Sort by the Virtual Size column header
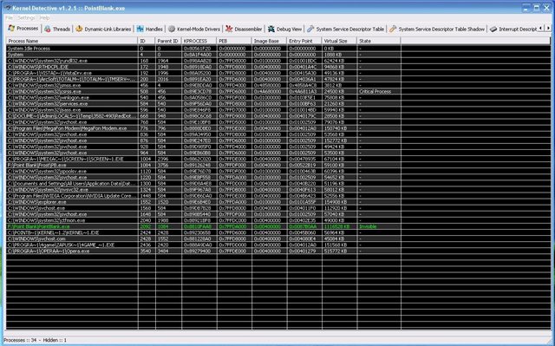 click(339, 41)
